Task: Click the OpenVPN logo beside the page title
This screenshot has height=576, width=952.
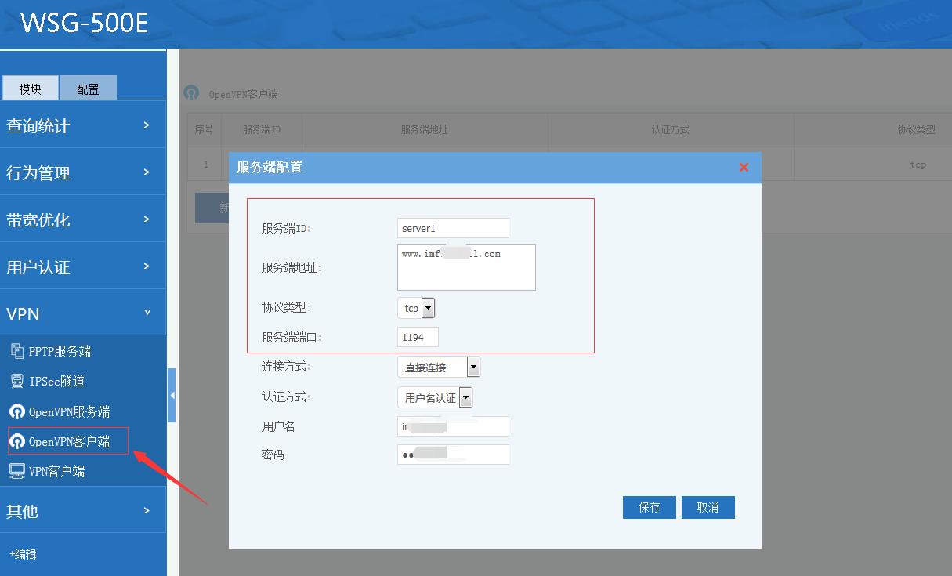Action: 192,92
